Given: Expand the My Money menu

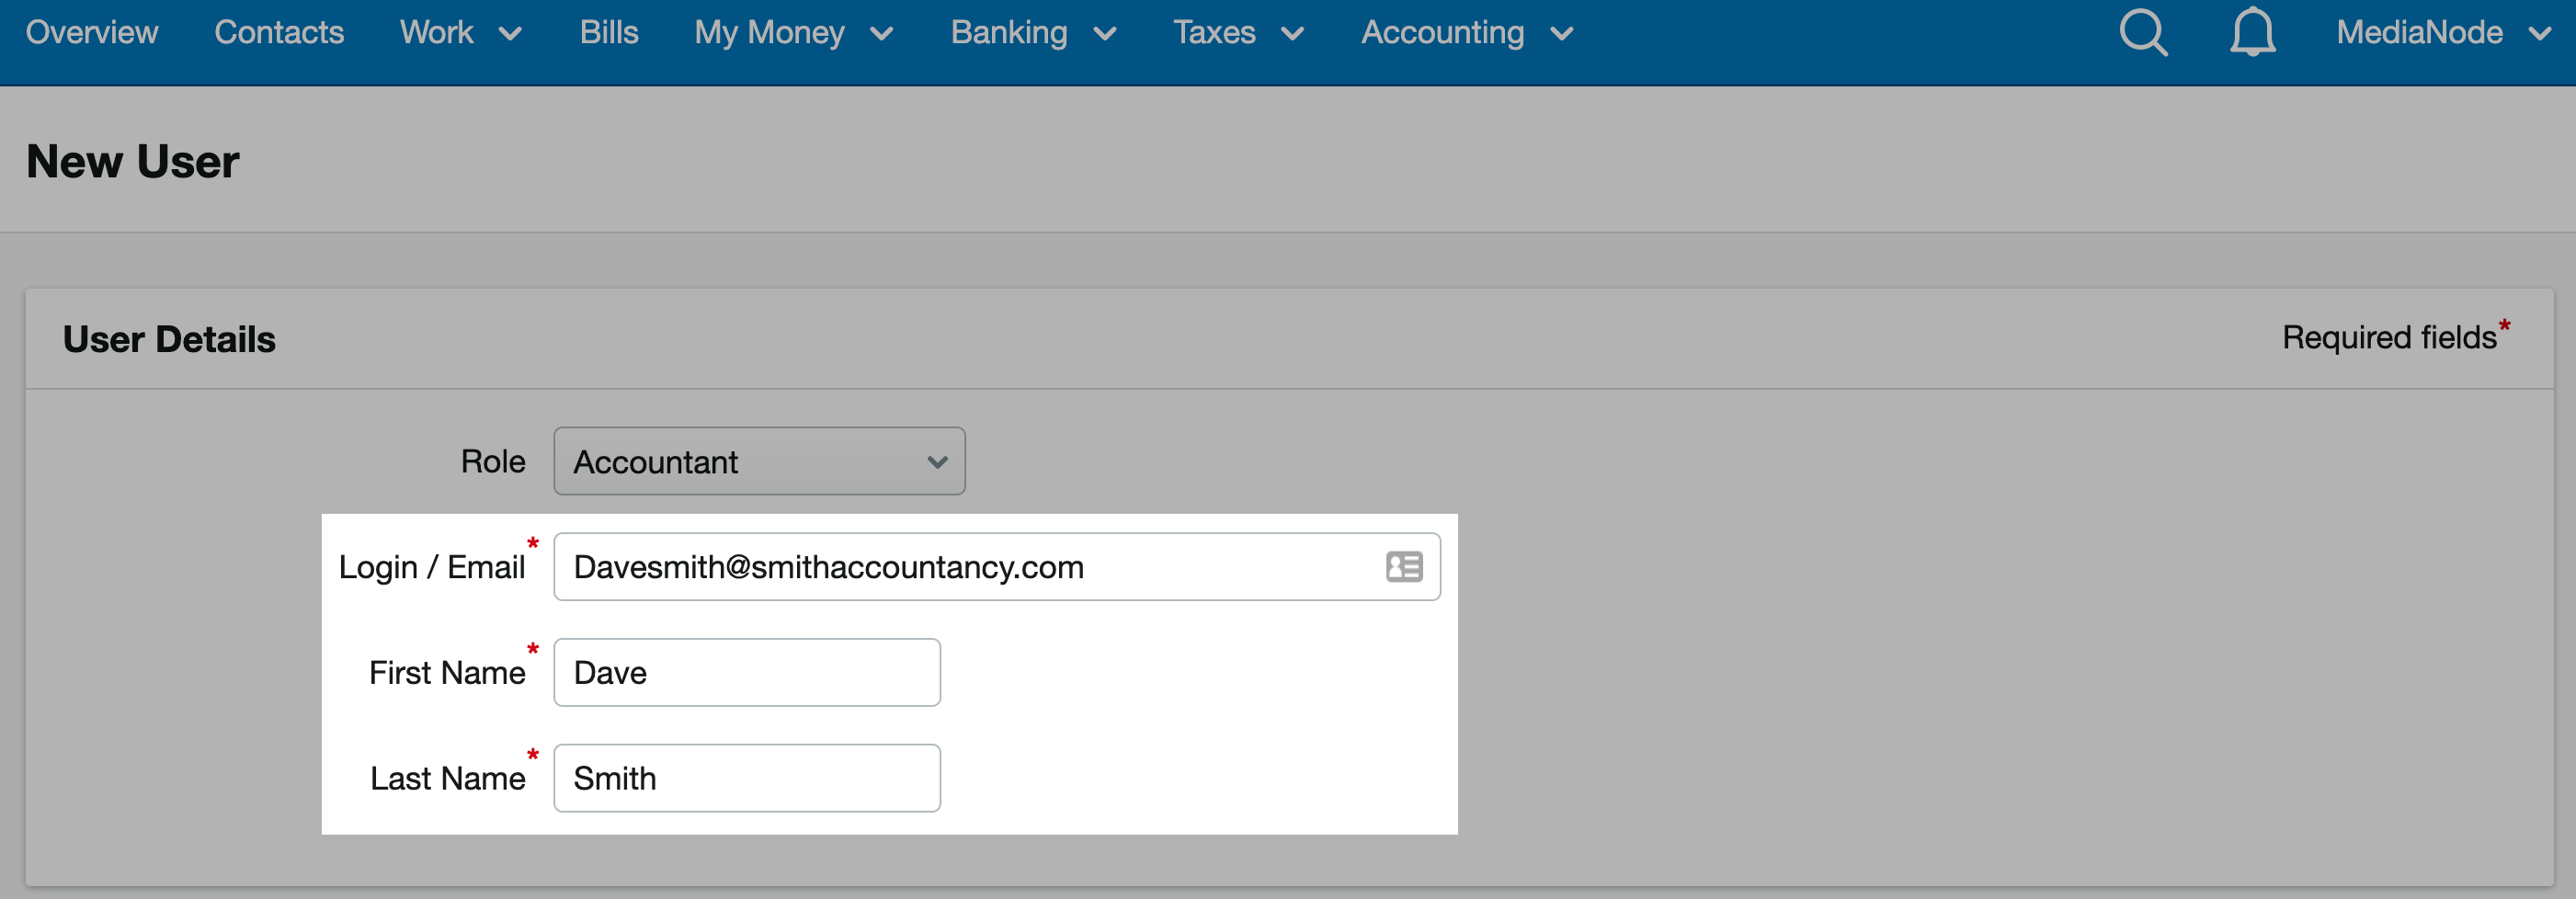Looking at the screenshot, I should pyautogui.click(x=794, y=32).
